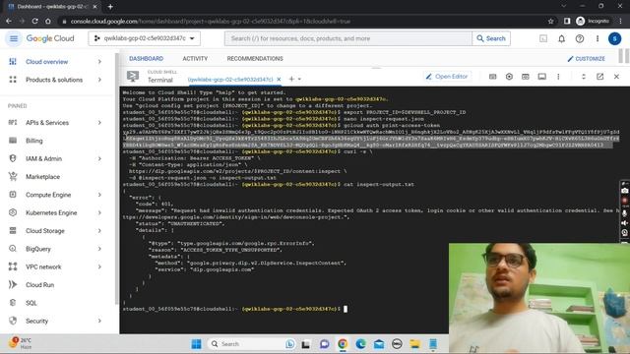Open Cloud Shell in new window
The width and height of the screenshot is (630, 354).
pos(599,77)
